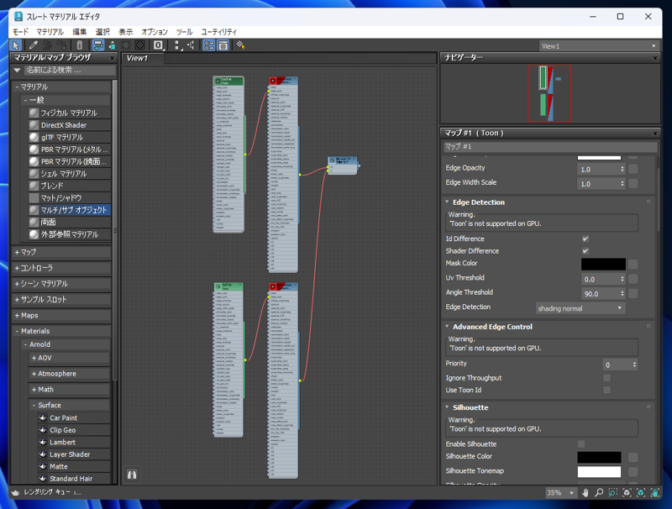672x509 pixels.
Task: Pick material from object eyedropper icon
Action: (x=34, y=45)
